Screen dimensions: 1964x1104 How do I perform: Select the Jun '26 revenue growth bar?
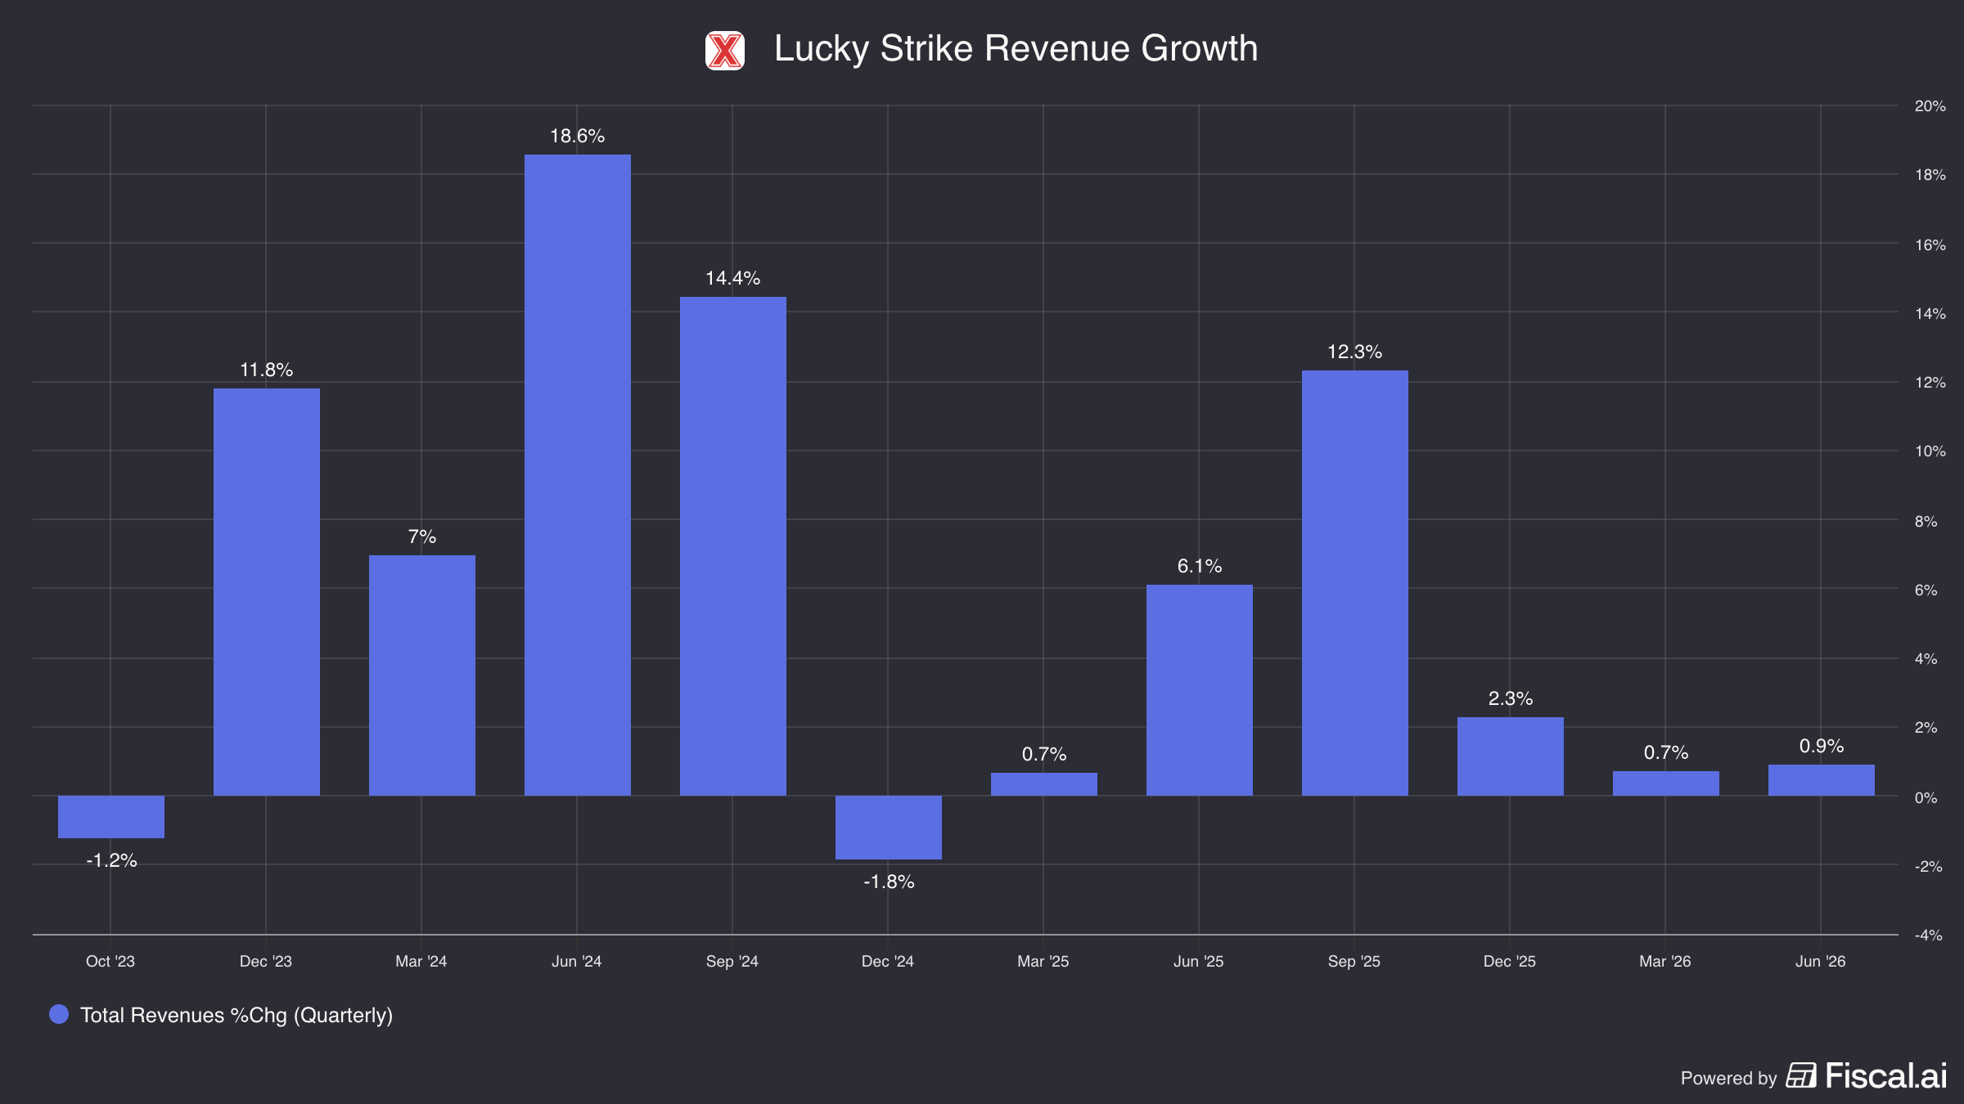(1822, 780)
